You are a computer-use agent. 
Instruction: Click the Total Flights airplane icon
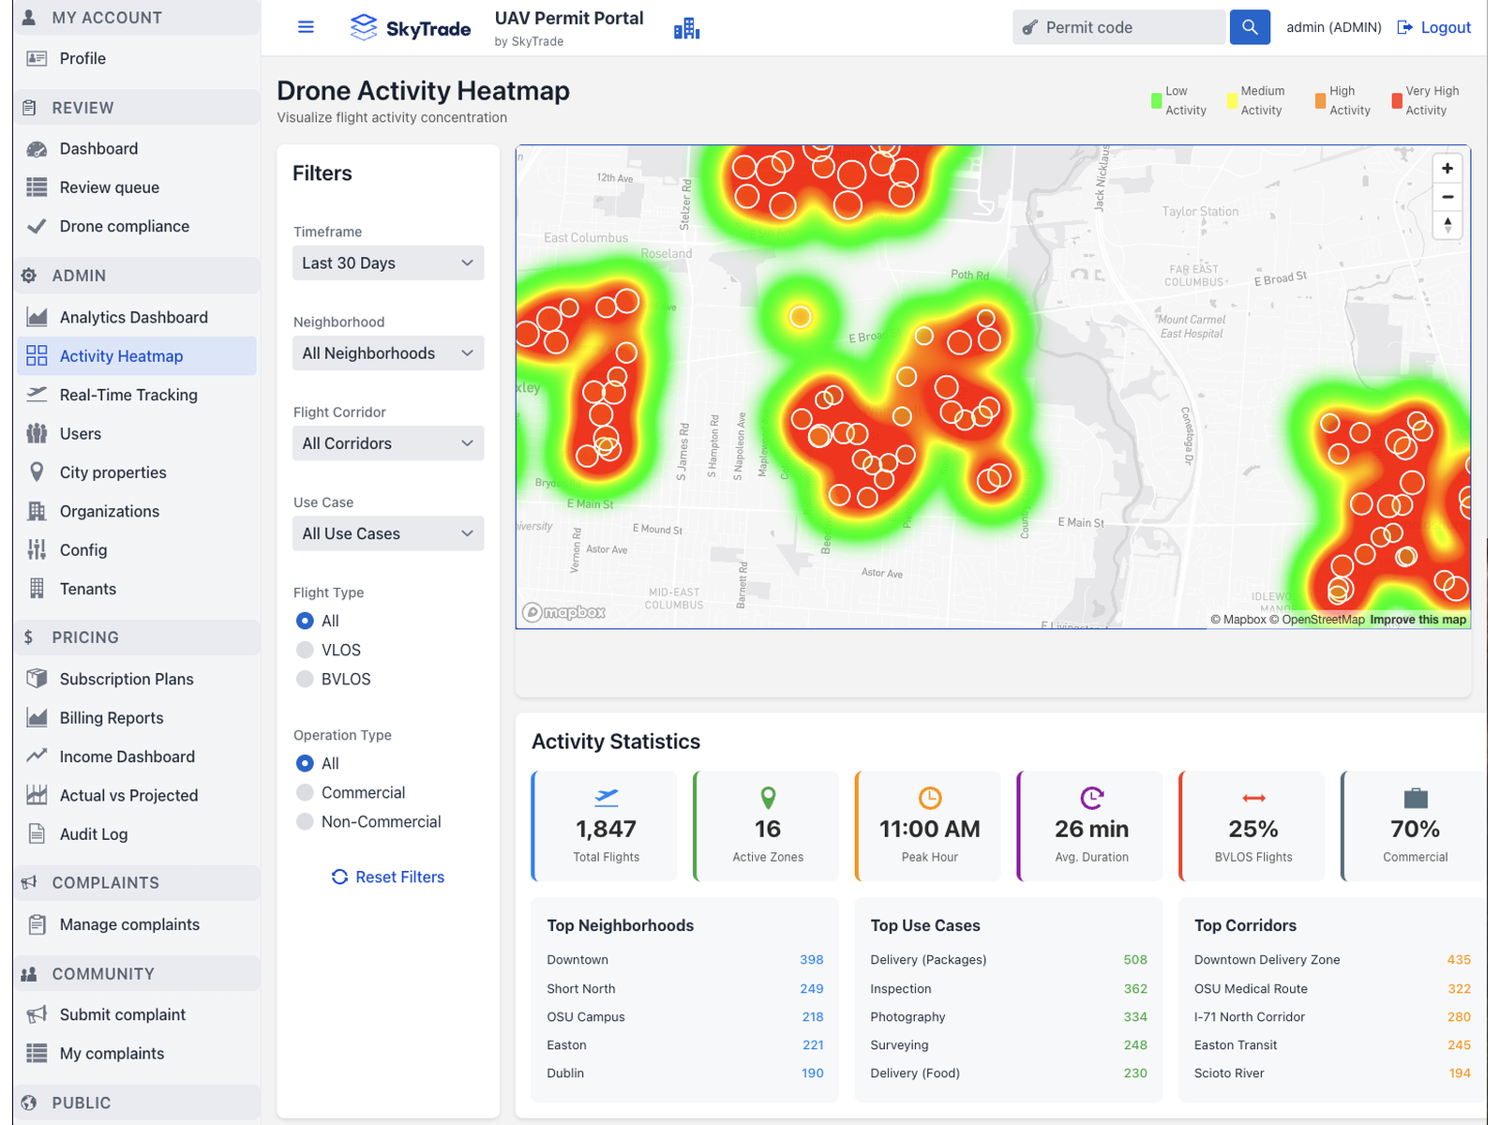[607, 798]
